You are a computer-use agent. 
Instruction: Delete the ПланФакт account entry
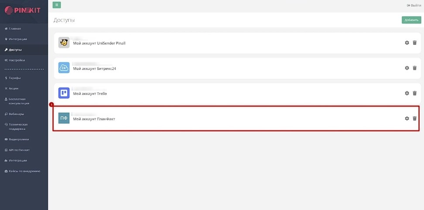[x=415, y=119]
